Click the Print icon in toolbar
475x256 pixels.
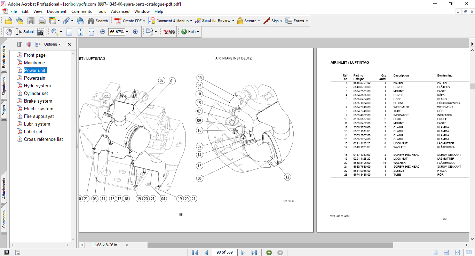(x=42, y=21)
